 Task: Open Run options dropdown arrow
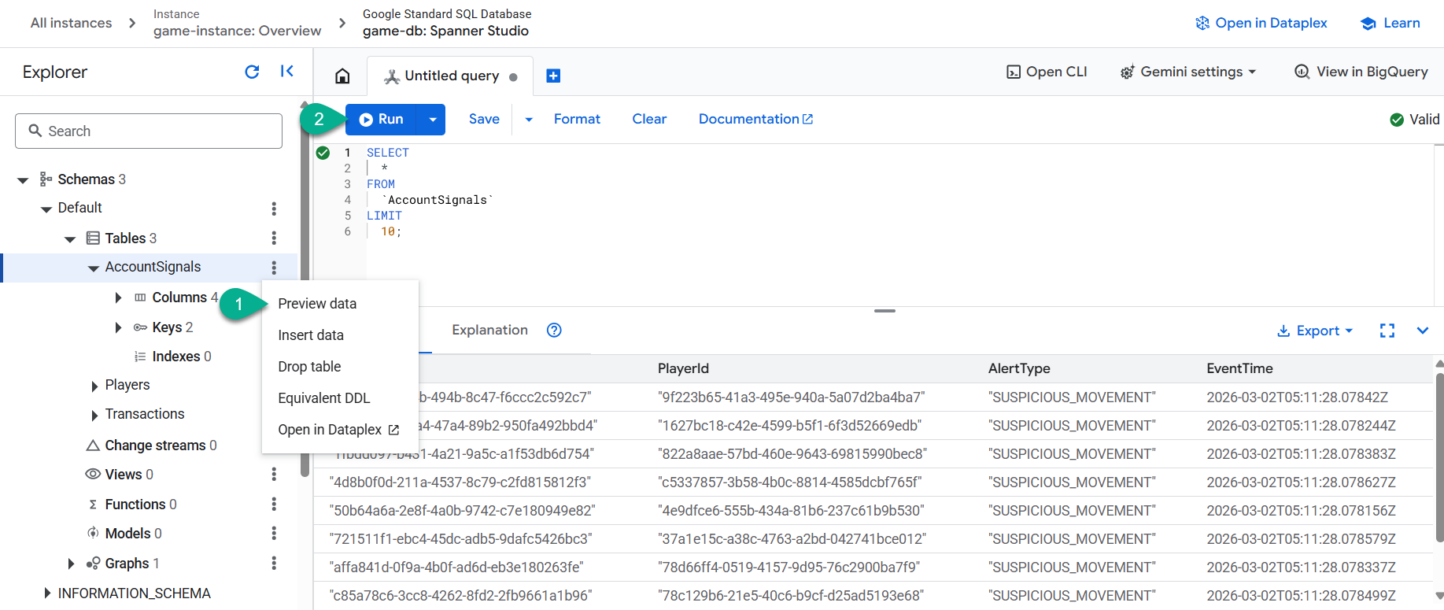click(432, 120)
